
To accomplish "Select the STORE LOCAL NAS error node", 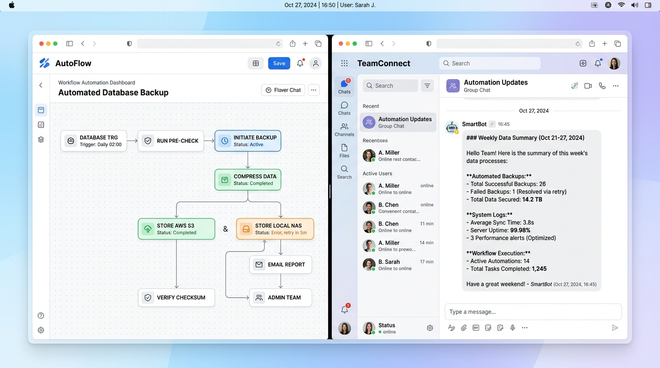I will (275, 229).
